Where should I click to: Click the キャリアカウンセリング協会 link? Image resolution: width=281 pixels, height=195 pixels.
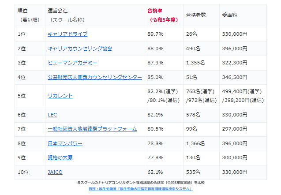[79, 49]
